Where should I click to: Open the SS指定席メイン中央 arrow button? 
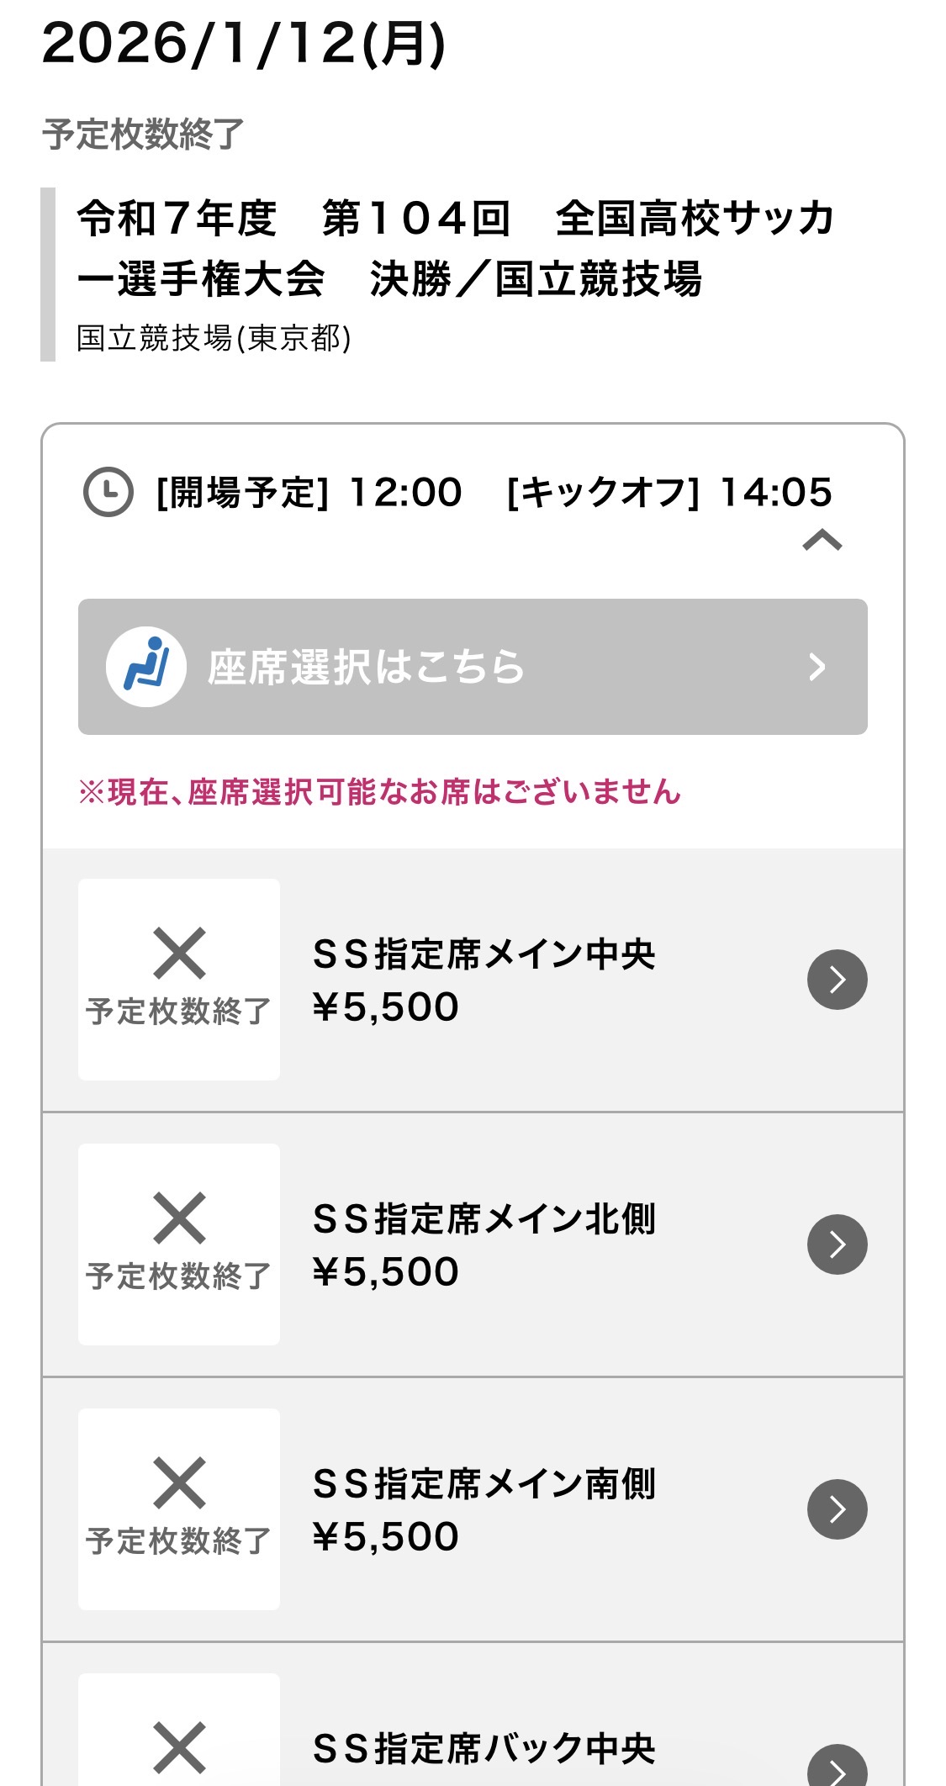(837, 980)
